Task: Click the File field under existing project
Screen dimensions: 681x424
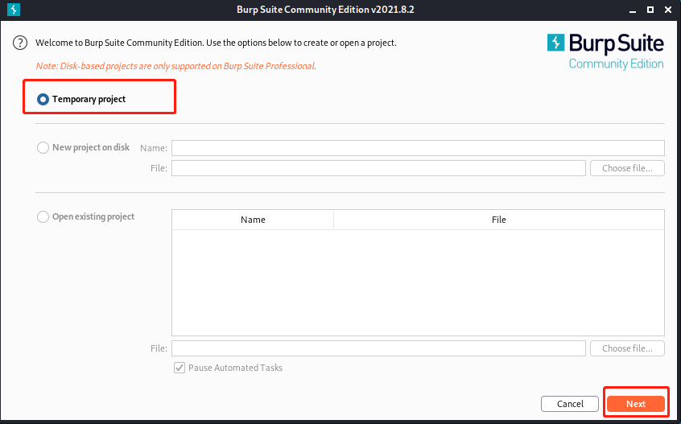Action: (x=378, y=348)
